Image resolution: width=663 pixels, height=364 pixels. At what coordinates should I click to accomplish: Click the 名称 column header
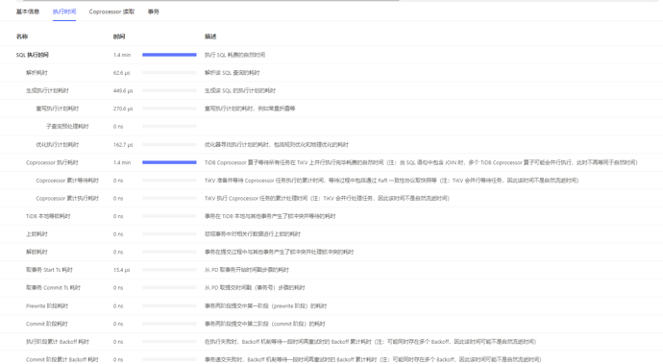point(22,36)
